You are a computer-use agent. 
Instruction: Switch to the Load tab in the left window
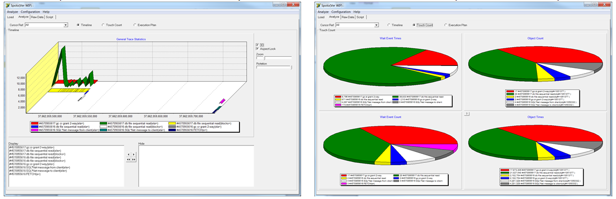coord(11,17)
